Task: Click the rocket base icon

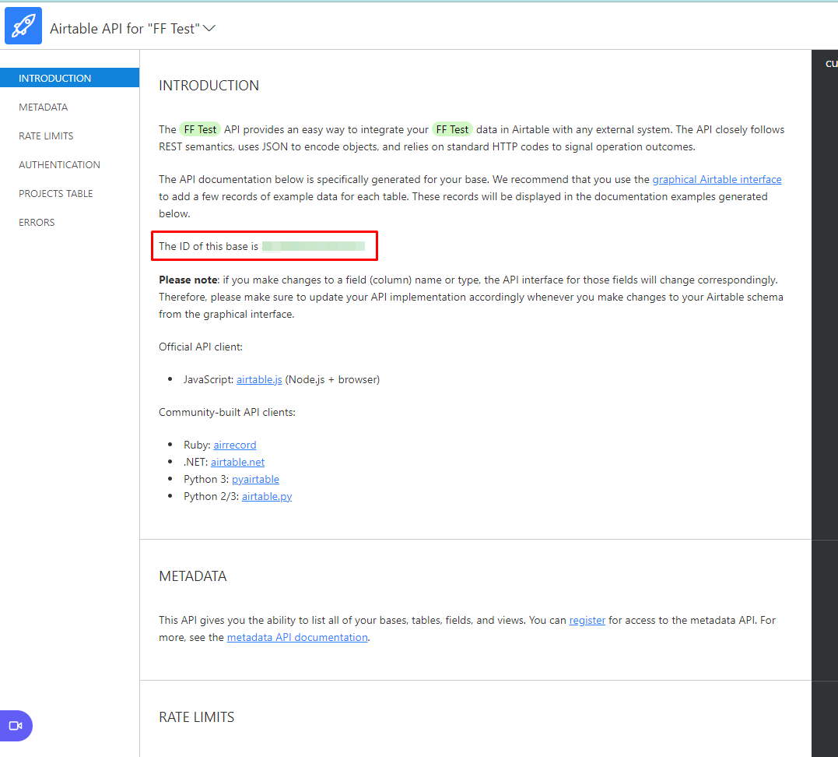Action: (23, 26)
